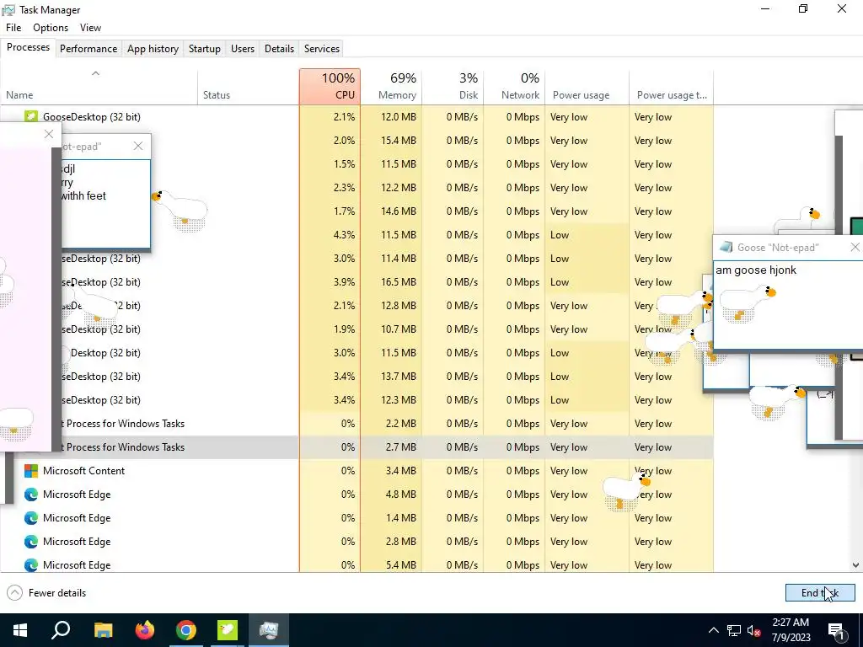
Task: Select the Processes tab
Action: [28, 47]
